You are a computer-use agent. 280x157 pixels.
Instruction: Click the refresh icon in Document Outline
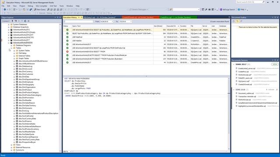[234, 21]
